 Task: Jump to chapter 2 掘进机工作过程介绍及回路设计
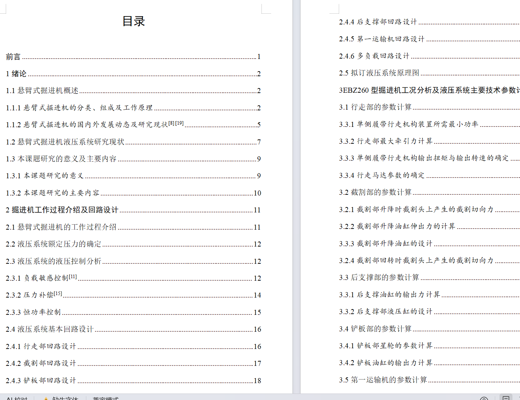(133, 210)
